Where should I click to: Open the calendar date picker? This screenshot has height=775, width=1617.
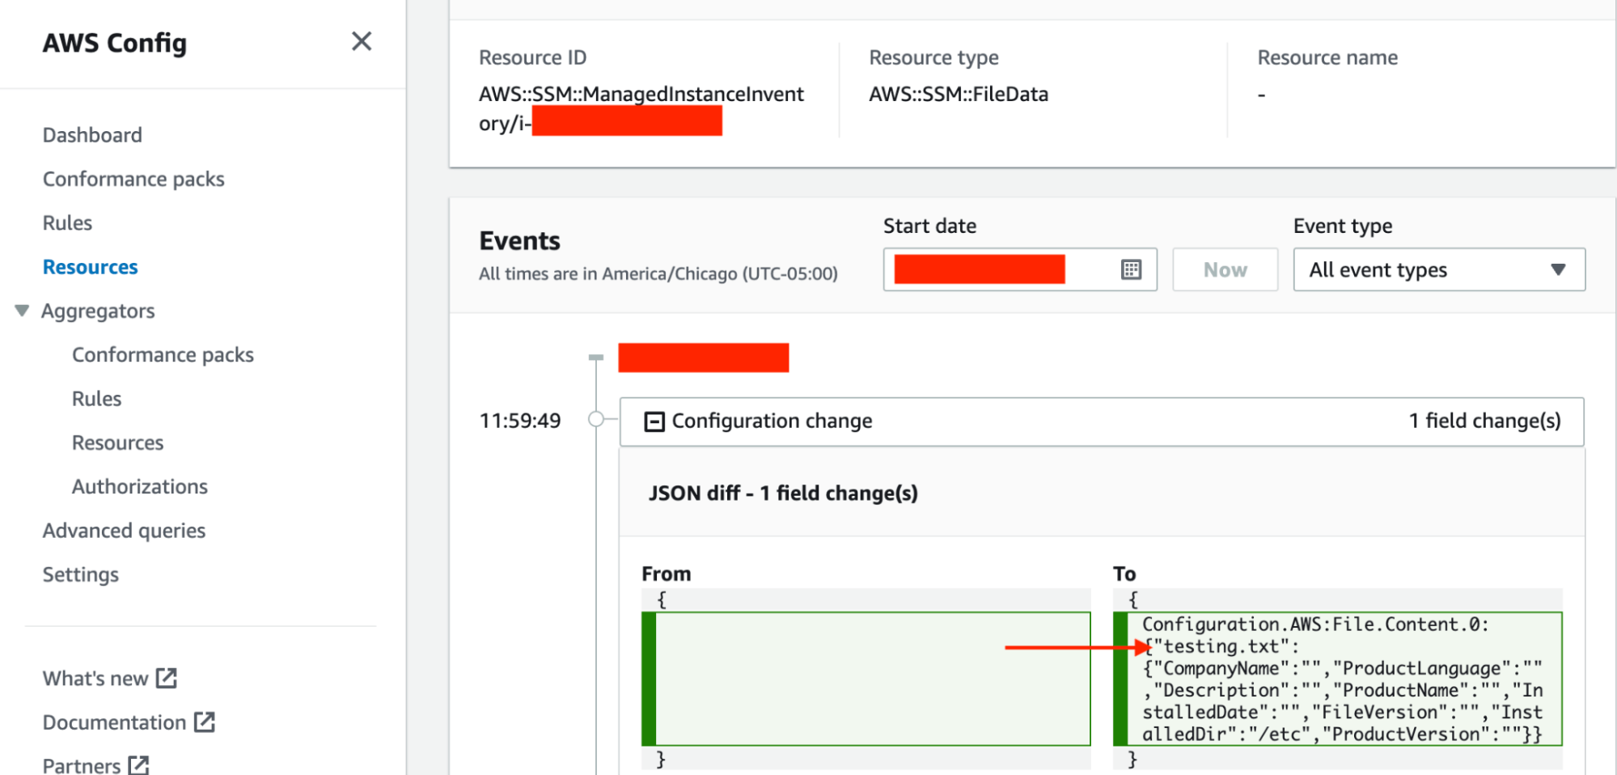point(1132,269)
